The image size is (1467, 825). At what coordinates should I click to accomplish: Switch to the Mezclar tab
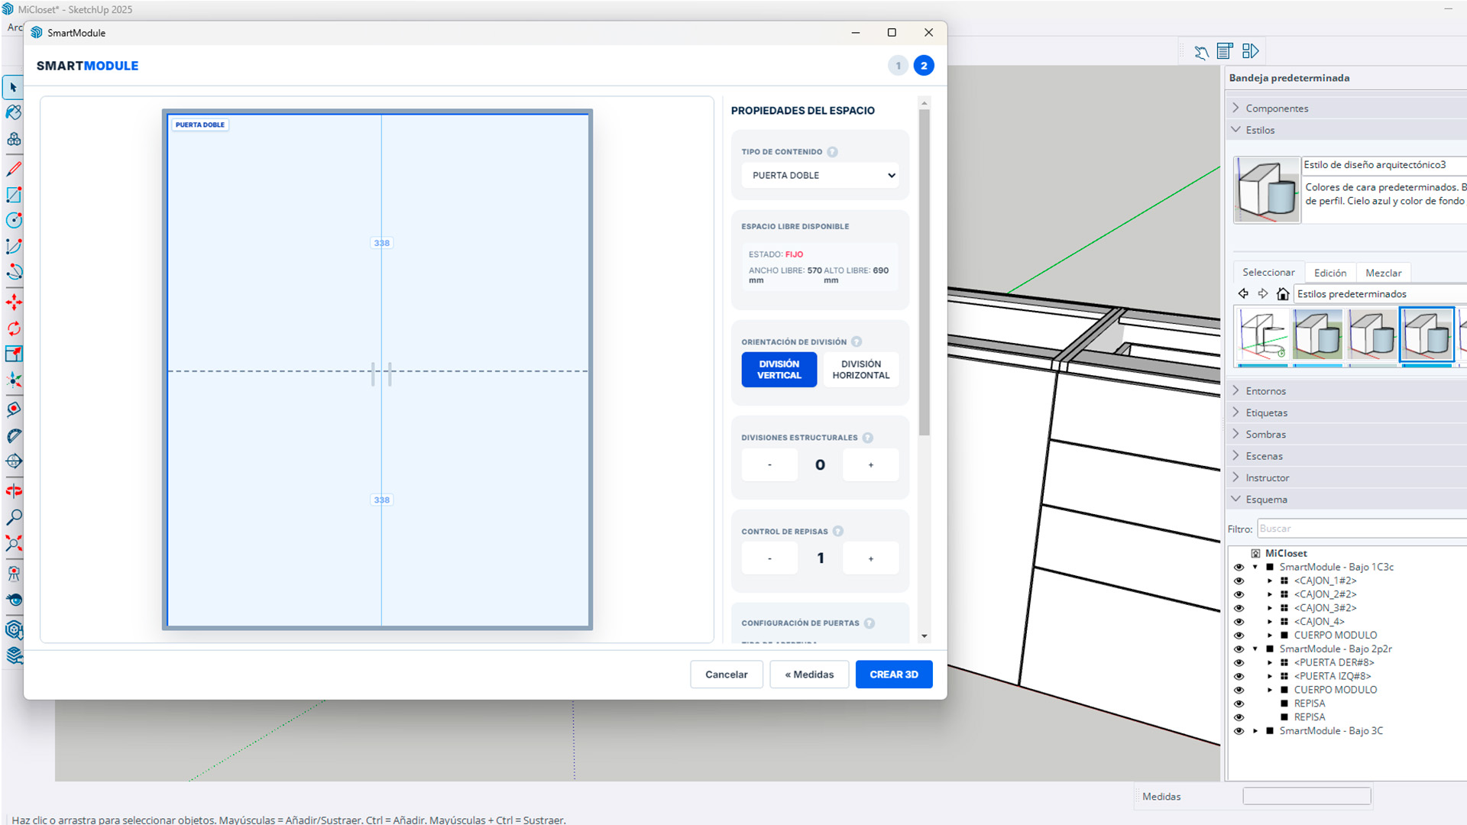coord(1383,273)
